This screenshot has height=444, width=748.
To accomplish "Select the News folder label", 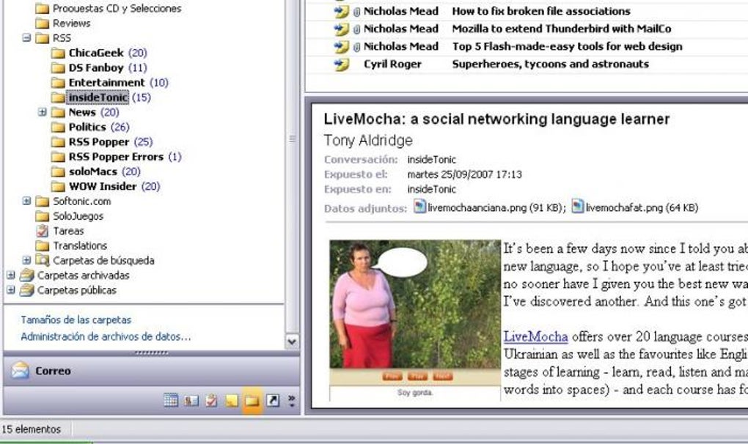I will 82,112.
